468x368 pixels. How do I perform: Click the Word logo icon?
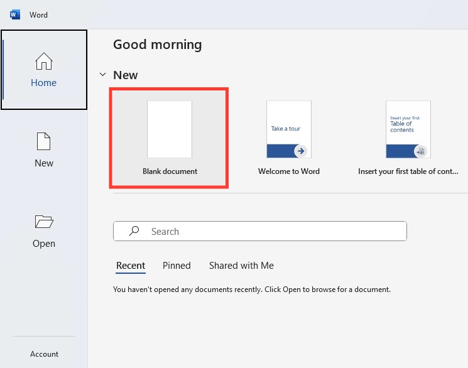click(15, 14)
